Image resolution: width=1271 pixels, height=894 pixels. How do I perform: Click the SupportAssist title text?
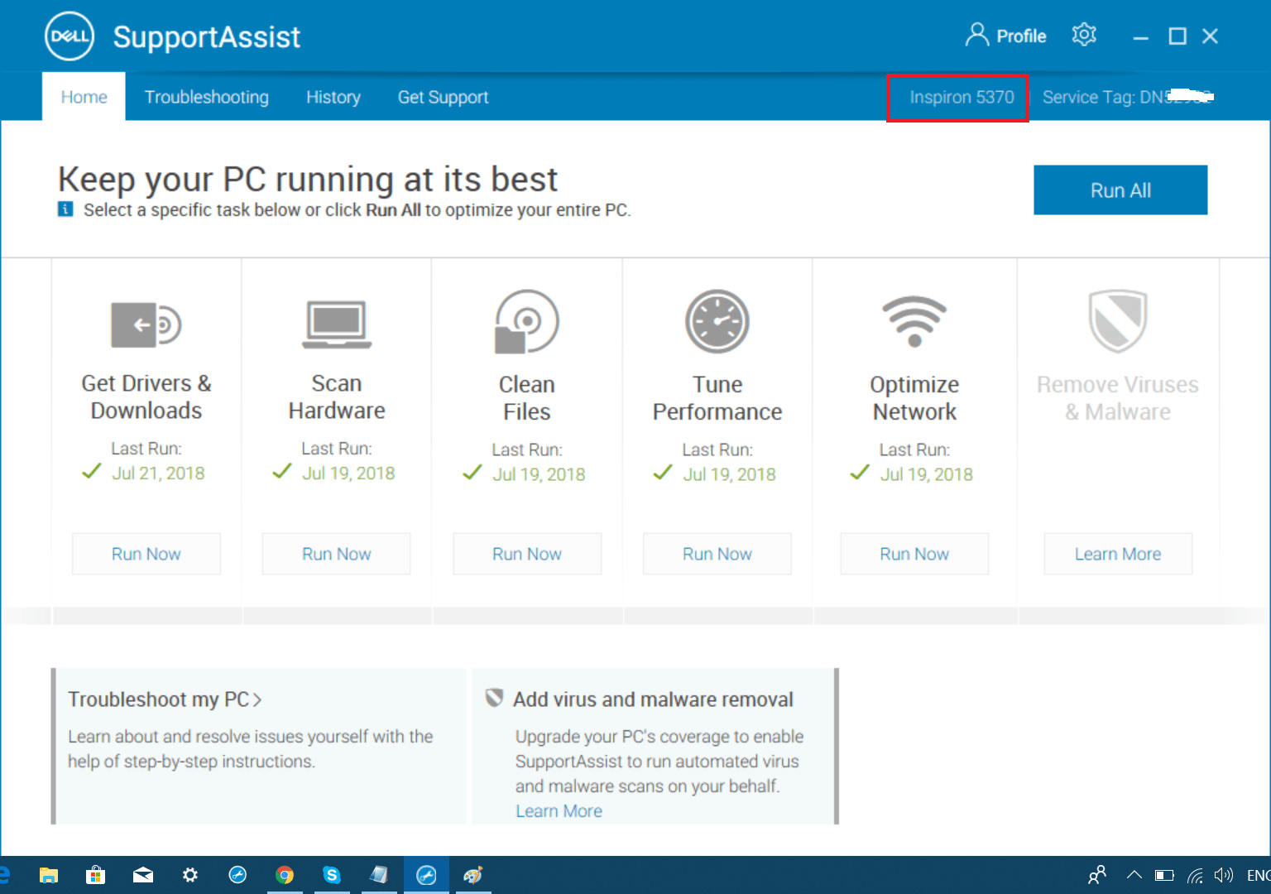pyautogui.click(x=207, y=37)
